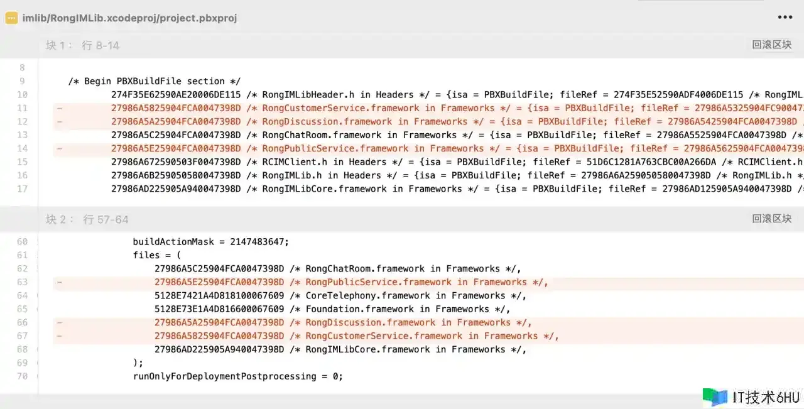Click the runOnlyForDeploymentPostprocessing = 0 line

[x=237, y=376]
